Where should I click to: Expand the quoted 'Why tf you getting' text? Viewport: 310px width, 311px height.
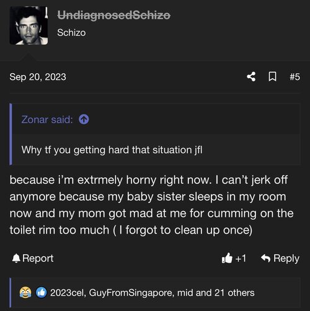[x=112, y=150]
